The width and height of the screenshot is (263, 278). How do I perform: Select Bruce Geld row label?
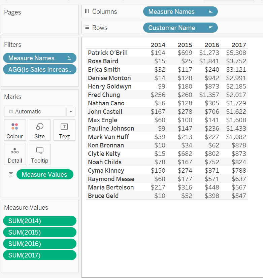103,196
